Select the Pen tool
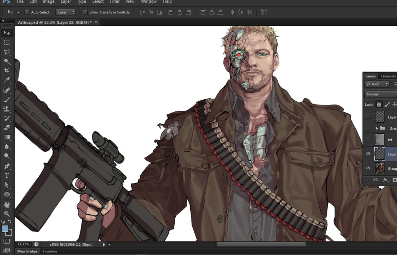The height and width of the screenshot is (255, 397). coord(7,166)
